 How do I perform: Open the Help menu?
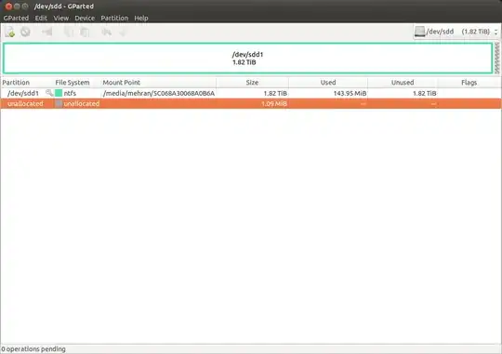click(141, 18)
